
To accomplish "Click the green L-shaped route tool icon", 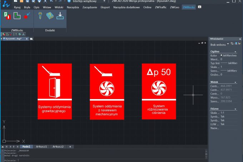I will pos(17,16).
